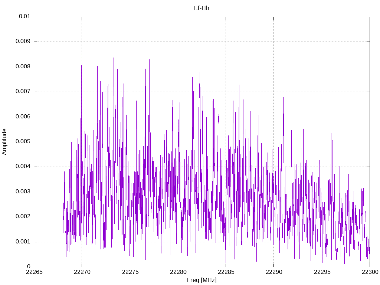380x285 pixels.
Task: Click the tallest spectrum peak near 22277 MHz
Action: (x=149, y=29)
